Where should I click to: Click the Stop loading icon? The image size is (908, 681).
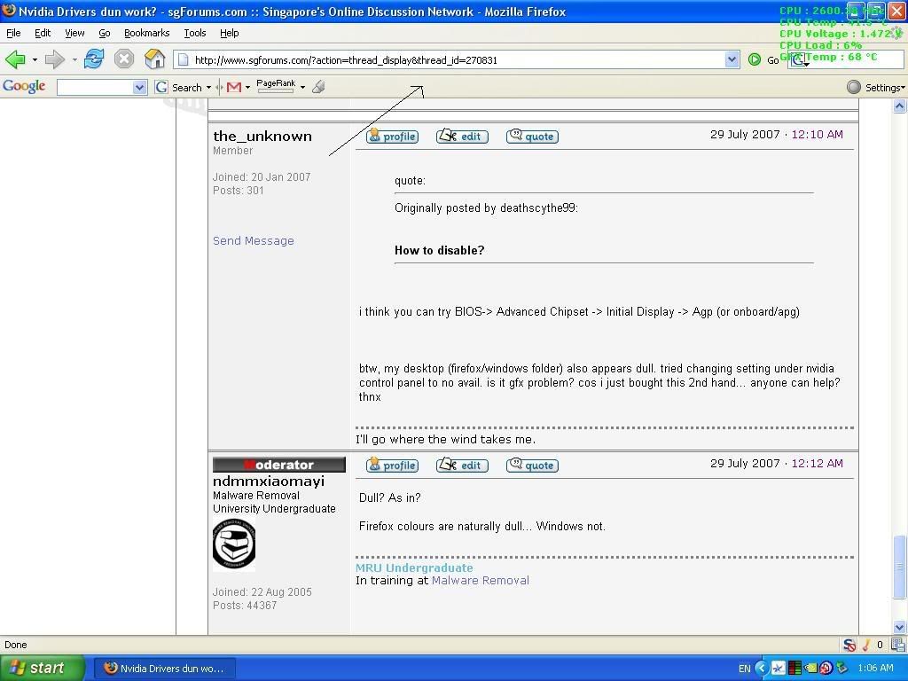tap(124, 59)
